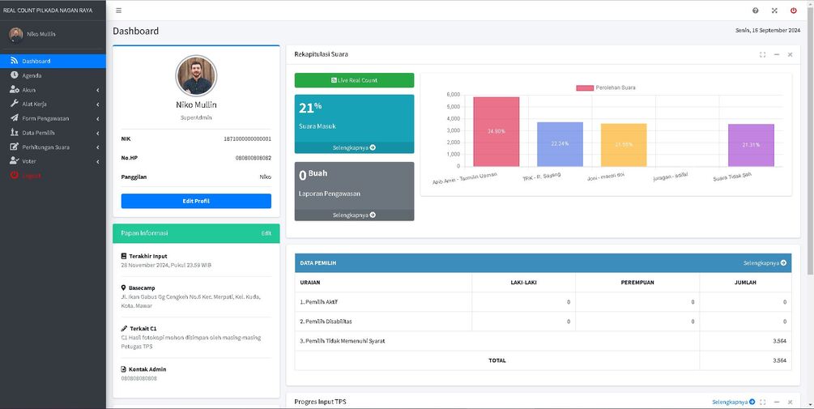
Task: Click the red power icon in the top bar
Action: 793,11
